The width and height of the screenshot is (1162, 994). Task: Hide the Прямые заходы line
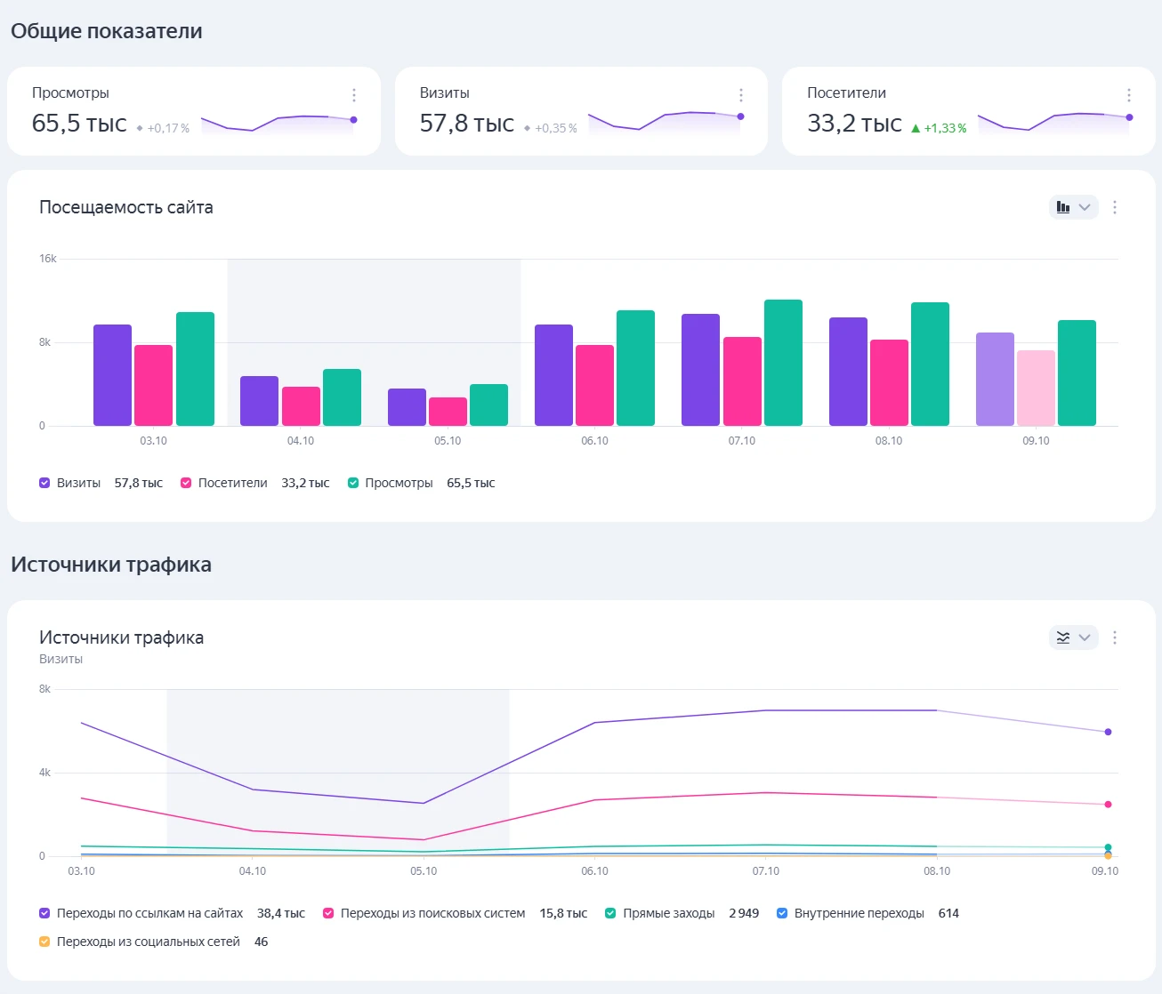pos(610,913)
